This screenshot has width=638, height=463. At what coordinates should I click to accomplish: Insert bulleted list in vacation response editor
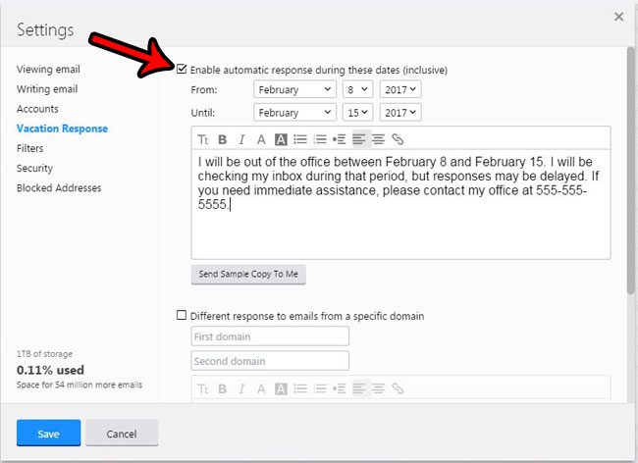(x=300, y=140)
